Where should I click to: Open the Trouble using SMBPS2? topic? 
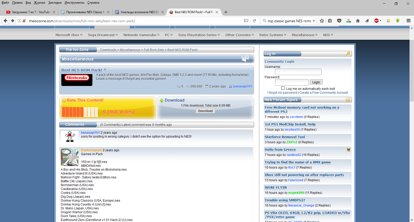pyautogui.click(x=285, y=200)
